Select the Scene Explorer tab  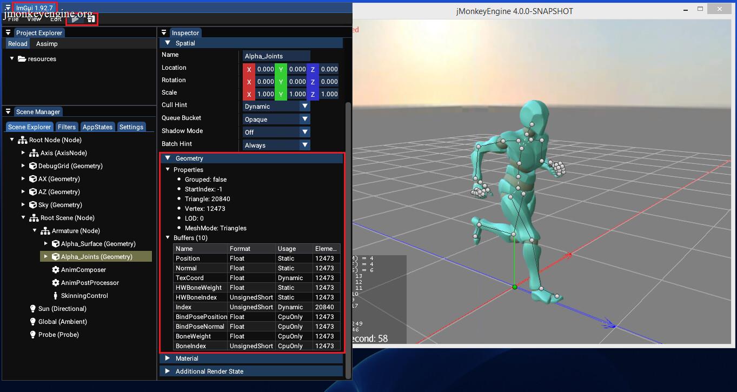click(x=30, y=127)
